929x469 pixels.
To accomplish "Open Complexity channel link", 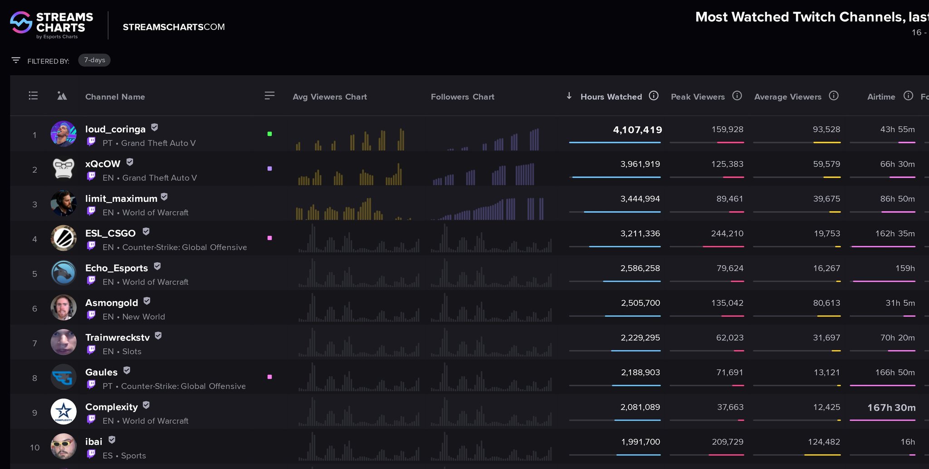I will point(112,407).
